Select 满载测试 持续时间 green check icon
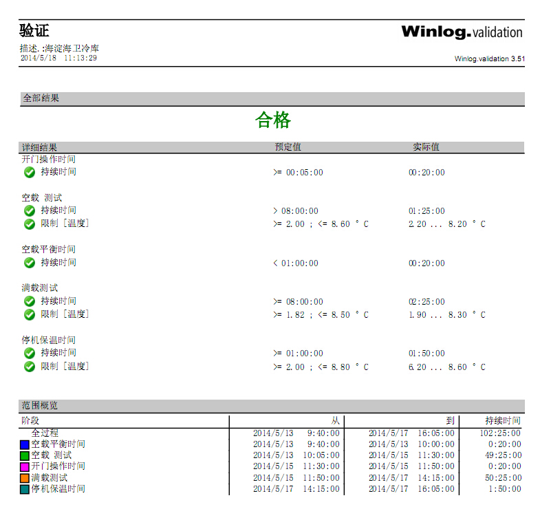Viewport: 540px width, 509px height. click(30, 301)
